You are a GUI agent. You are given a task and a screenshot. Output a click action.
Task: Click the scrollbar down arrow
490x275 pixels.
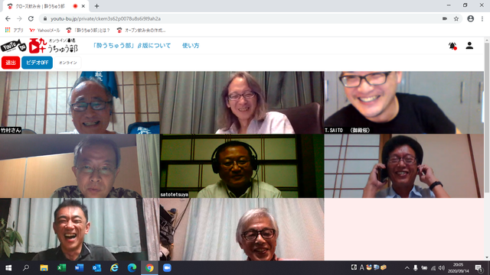click(x=487, y=258)
